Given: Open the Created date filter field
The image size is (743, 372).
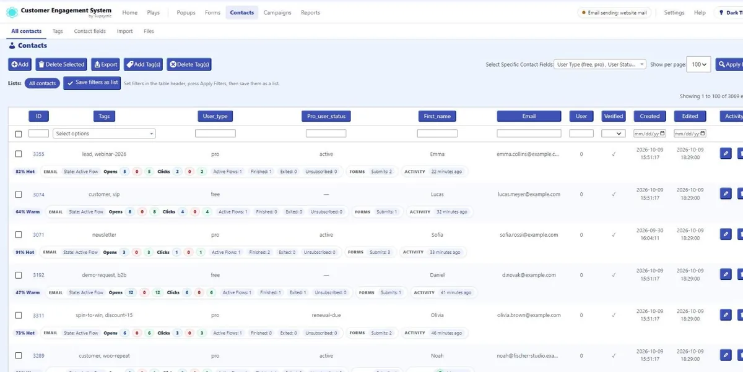Looking at the screenshot, I should pyautogui.click(x=650, y=133).
